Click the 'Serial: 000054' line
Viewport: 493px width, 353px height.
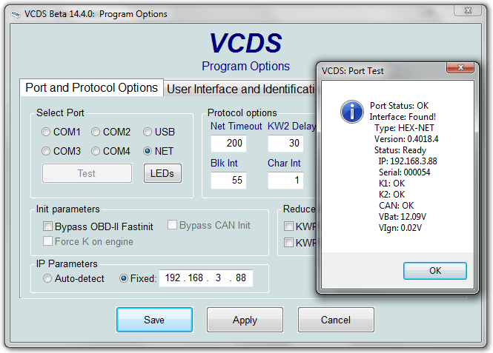[x=404, y=172]
